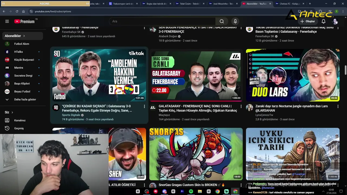This screenshot has width=347, height=195.
Task: Open the Socrates Dergi subscription
Action: [23, 76]
